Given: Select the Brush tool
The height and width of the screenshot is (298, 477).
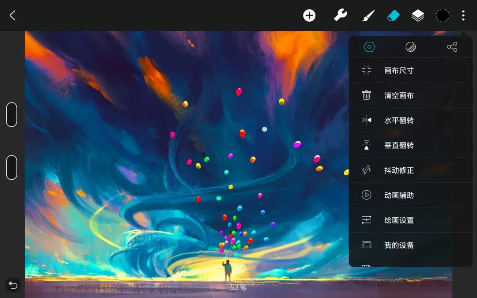Looking at the screenshot, I should pos(369,15).
